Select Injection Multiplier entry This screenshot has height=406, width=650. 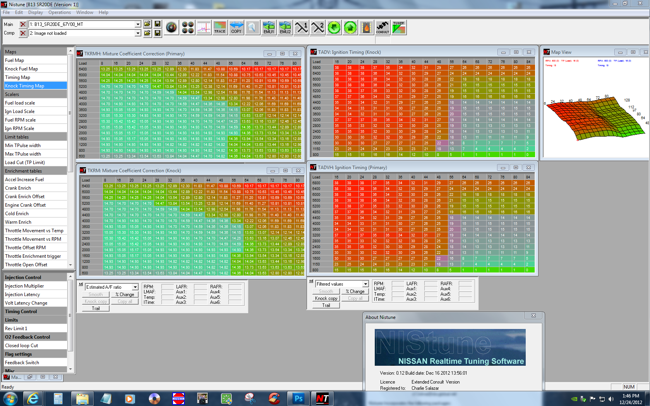click(35, 286)
